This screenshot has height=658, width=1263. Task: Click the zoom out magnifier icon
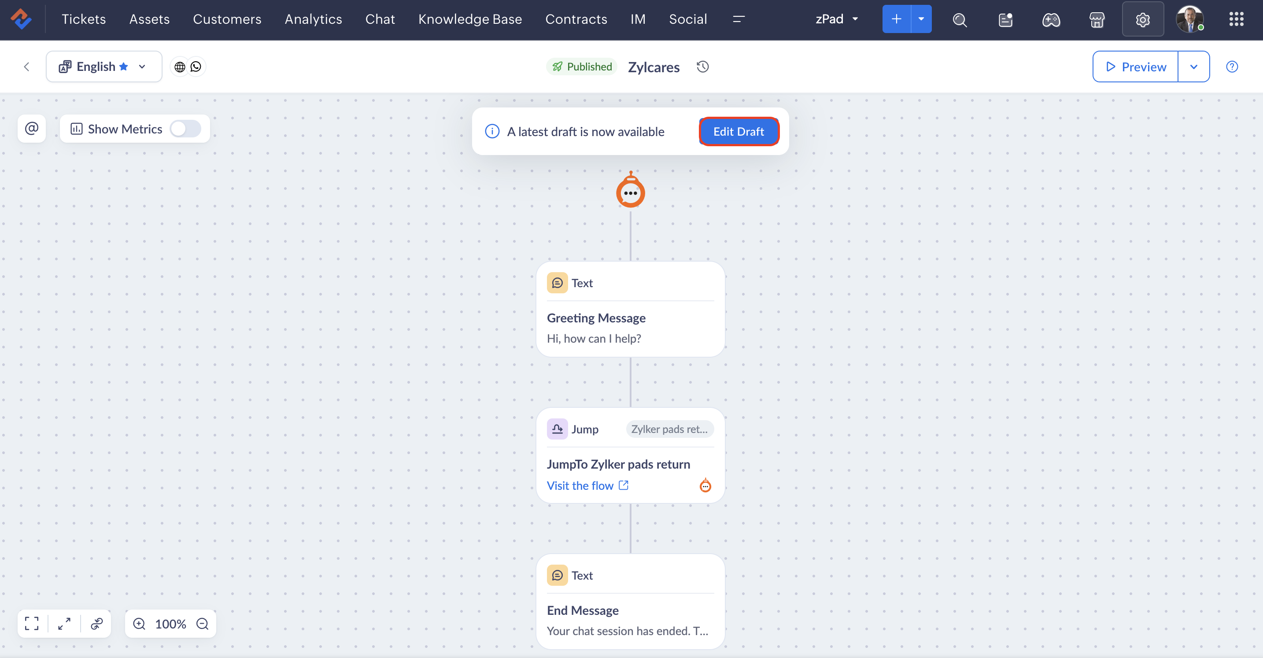click(x=203, y=623)
